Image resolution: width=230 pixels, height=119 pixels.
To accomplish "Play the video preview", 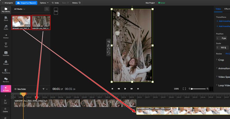I will [x=125, y=89].
